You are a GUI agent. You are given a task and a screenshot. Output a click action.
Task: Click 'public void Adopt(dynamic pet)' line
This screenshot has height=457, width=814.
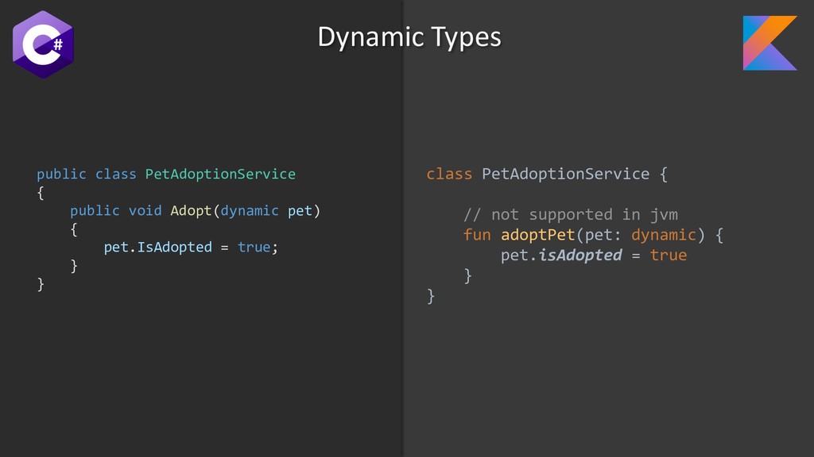click(196, 210)
